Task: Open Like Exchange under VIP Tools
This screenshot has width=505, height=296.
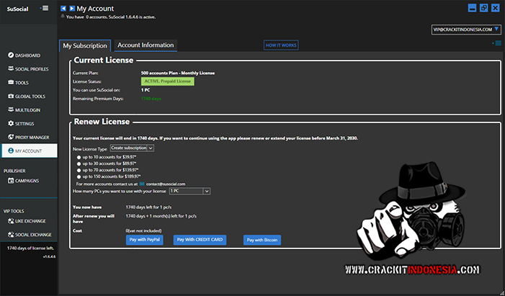Action: click(x=30, y=221)
